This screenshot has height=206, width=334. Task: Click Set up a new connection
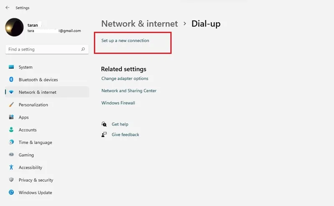coord(125,41)
